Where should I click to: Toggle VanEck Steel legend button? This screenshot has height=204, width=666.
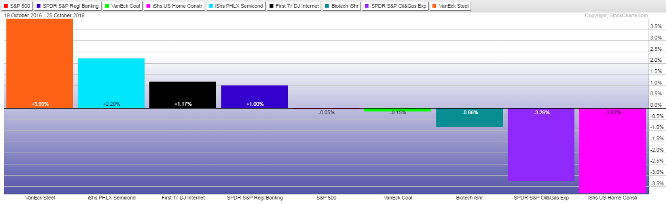tap(450, 6)
